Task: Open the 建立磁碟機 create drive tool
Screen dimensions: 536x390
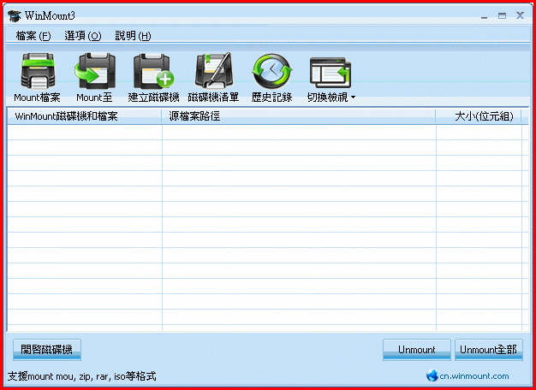Action: (x=153, y=72)
